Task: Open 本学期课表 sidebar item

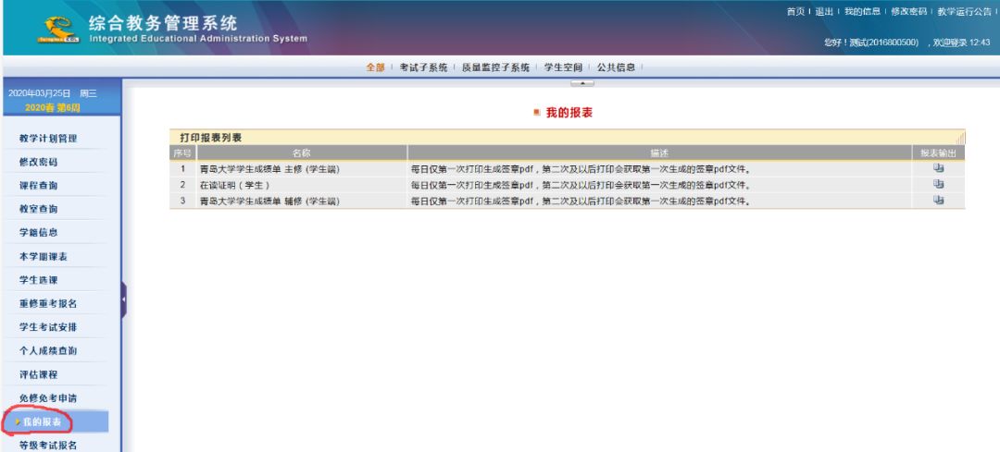Action: coord(43,257)
